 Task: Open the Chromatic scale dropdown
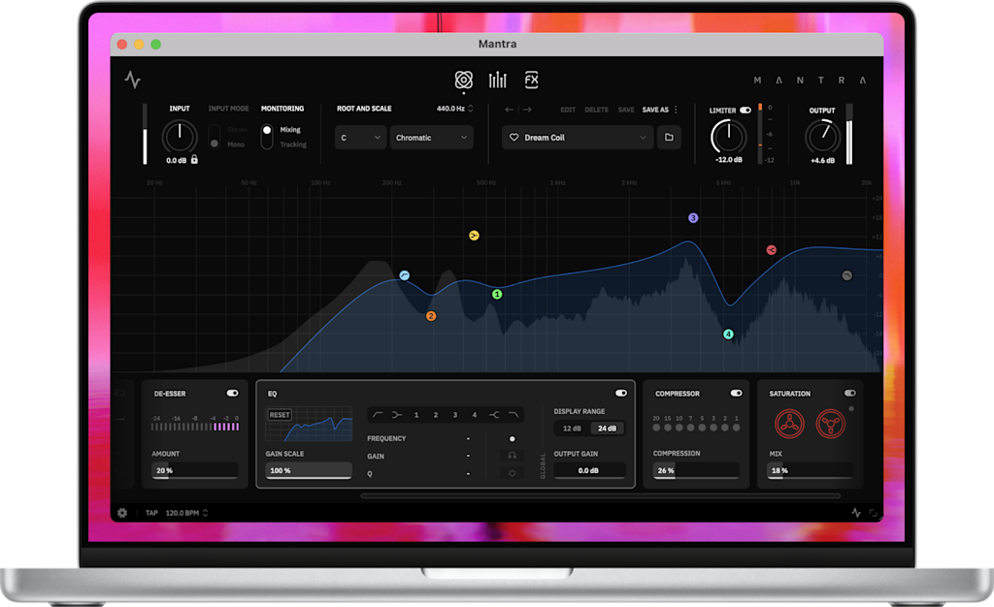pos(431,138)
